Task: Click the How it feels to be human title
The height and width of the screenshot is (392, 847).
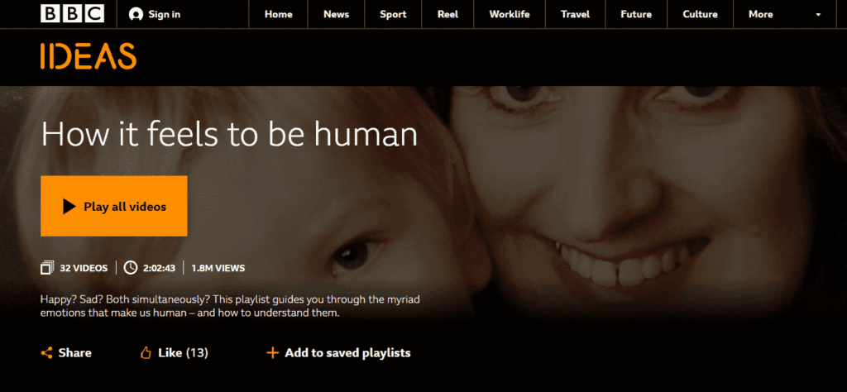Action: pos(230,135)
